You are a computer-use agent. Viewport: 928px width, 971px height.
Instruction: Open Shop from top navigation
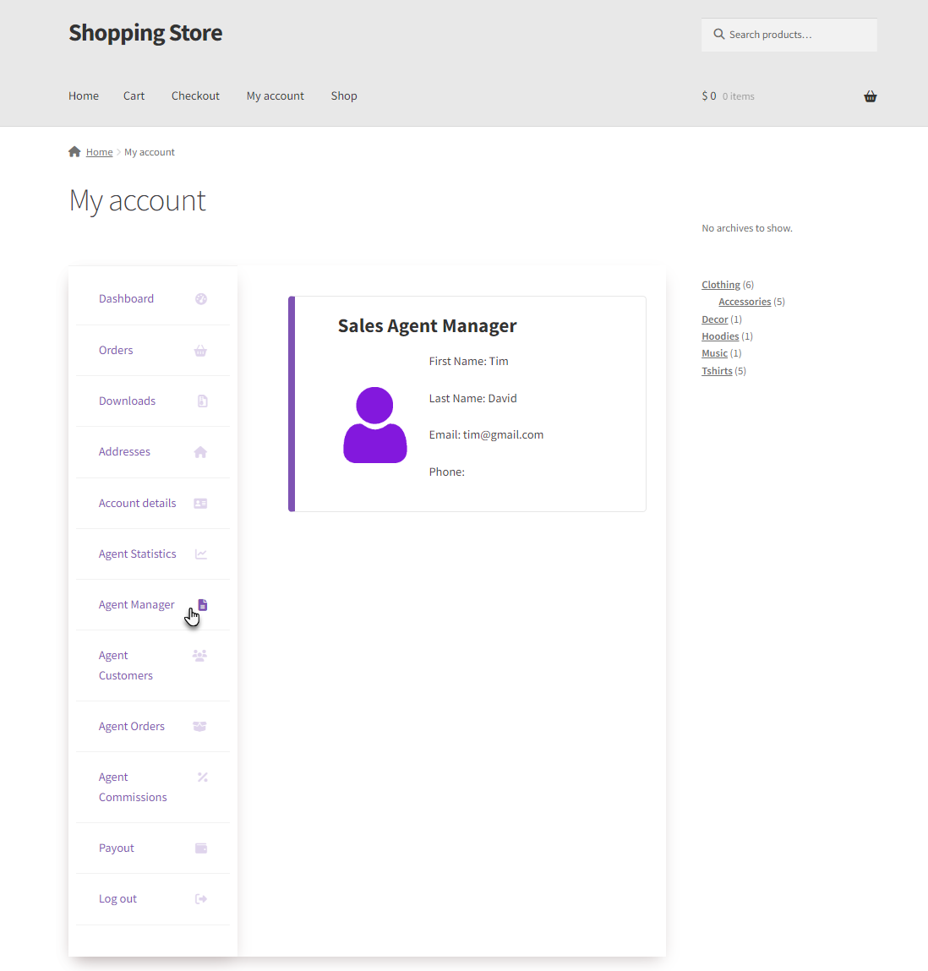coord(344,95)
